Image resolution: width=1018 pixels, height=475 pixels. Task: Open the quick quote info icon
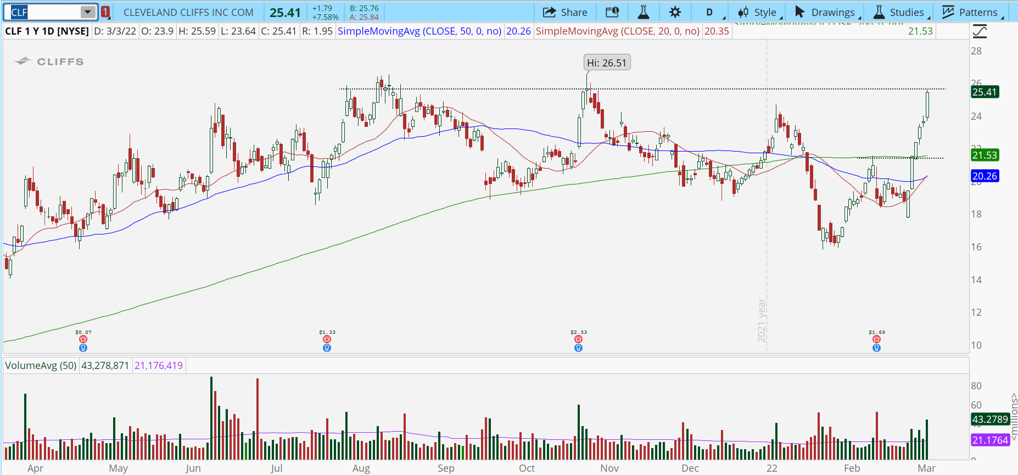pyautogui.click(x=612, y=12)
